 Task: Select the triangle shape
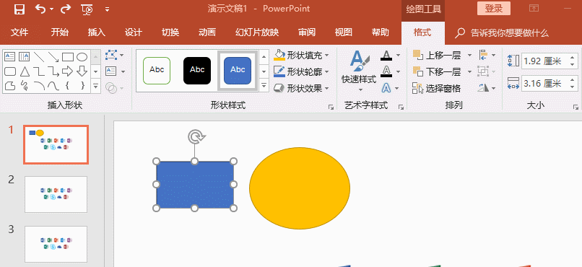[24, 71]
